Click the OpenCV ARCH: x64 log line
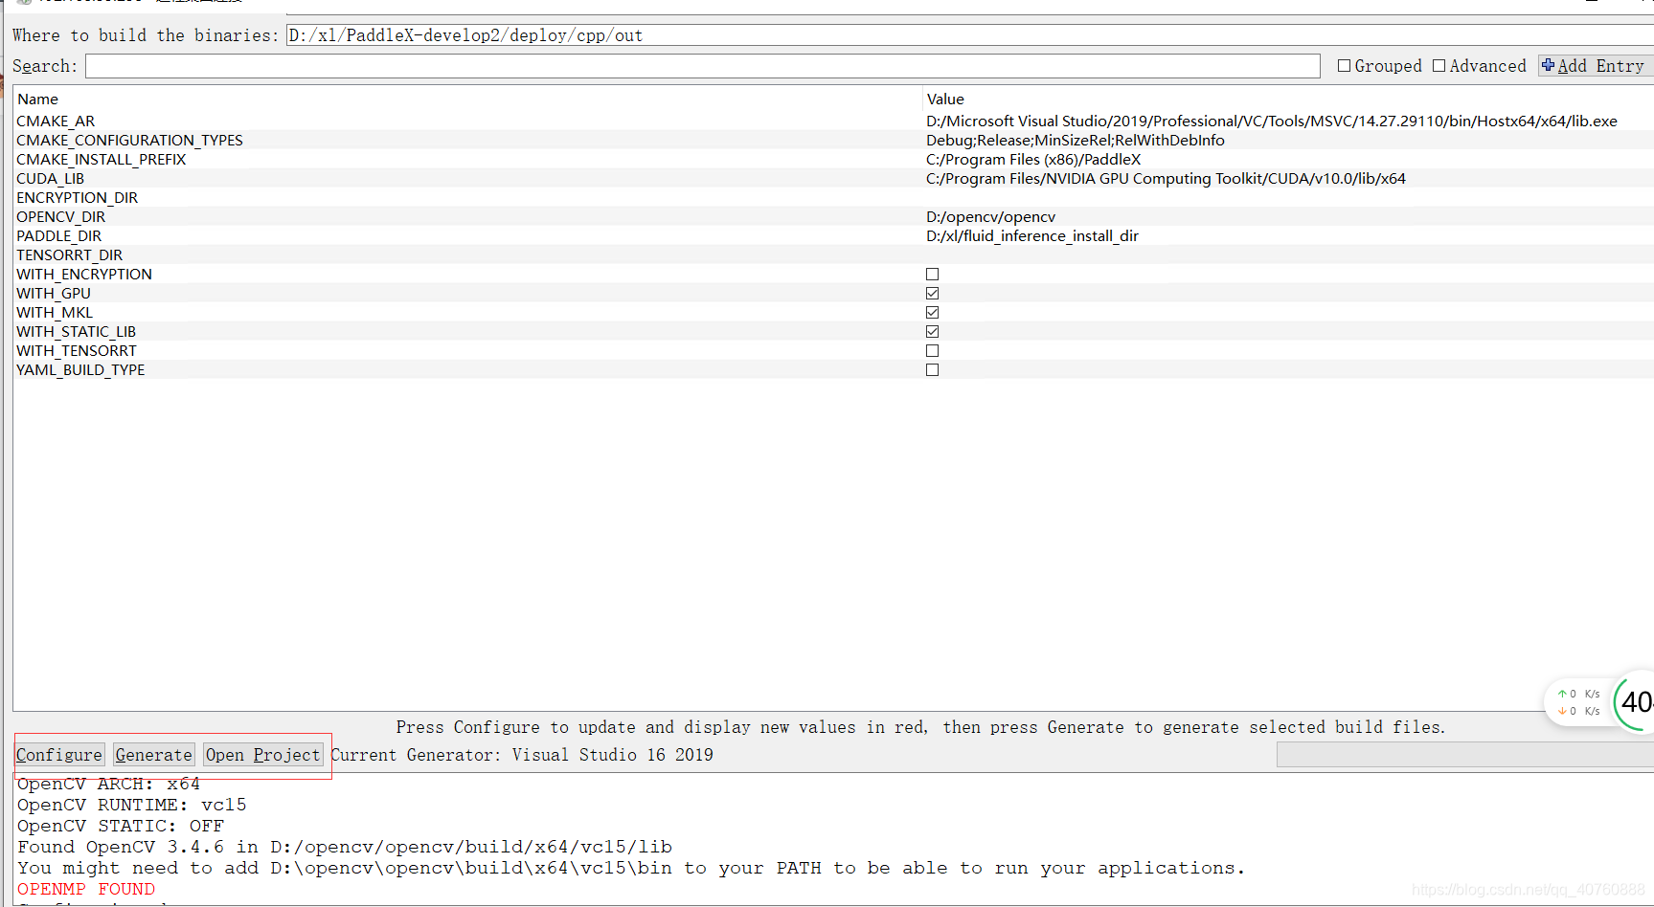 pos(108,785)
